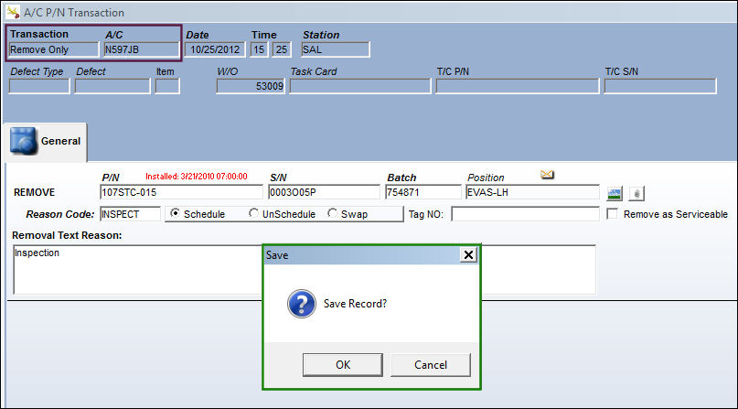
Task: Click the A/C P/N Transaction window icon
Action: pos(13,12)
